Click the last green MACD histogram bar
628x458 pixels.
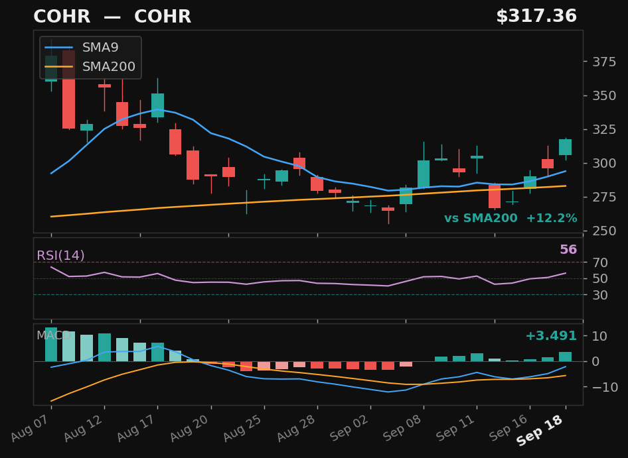565,357
